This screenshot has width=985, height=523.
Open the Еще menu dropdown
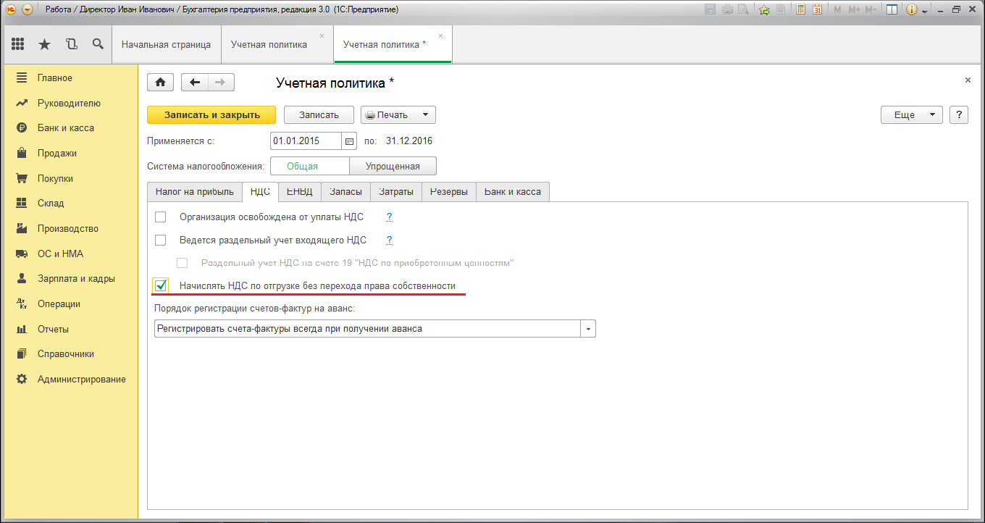[x=912, y=114]
